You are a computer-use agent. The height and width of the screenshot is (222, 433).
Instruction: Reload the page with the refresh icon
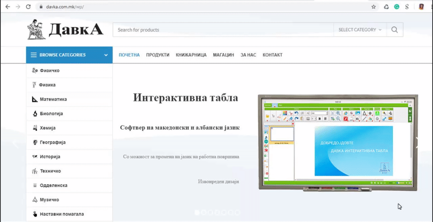click(x=28, y=7)
